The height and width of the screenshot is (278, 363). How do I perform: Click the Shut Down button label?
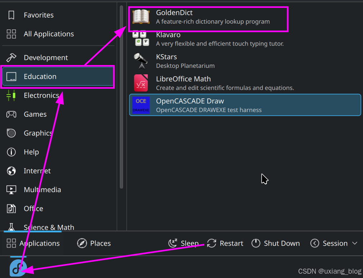point(282,243)
